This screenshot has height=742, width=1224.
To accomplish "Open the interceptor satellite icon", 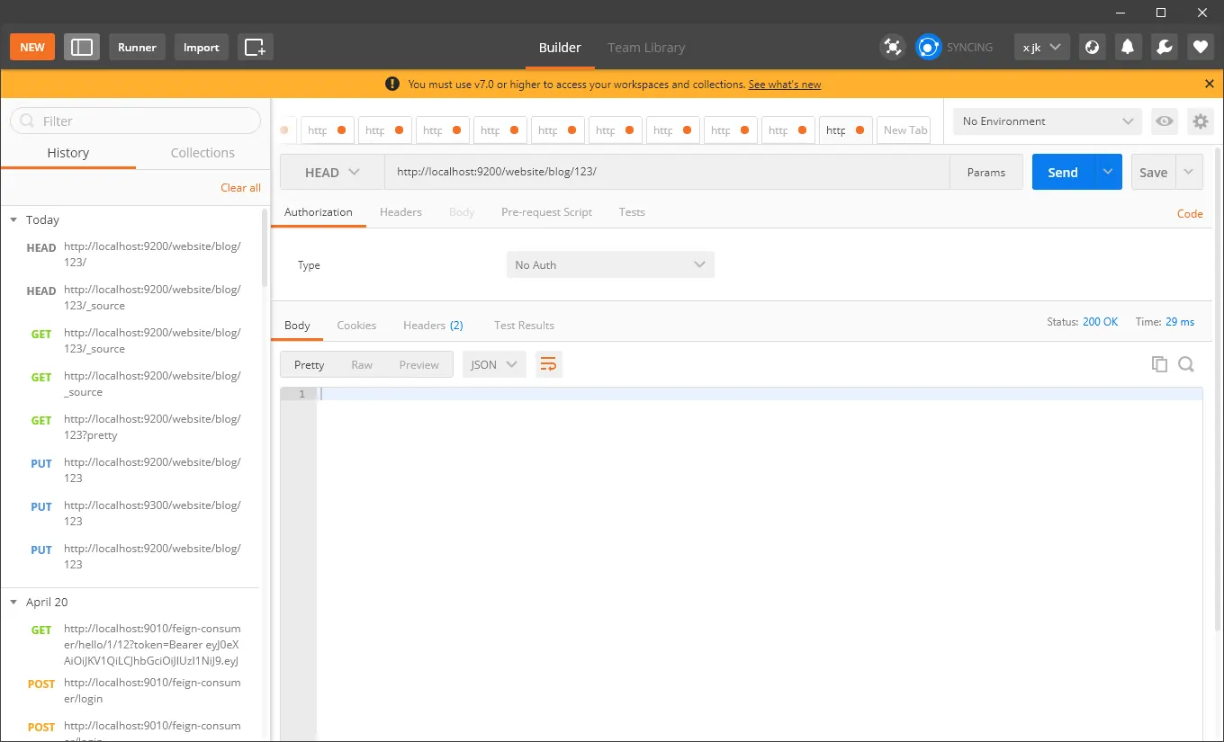I will pos(892,47).
